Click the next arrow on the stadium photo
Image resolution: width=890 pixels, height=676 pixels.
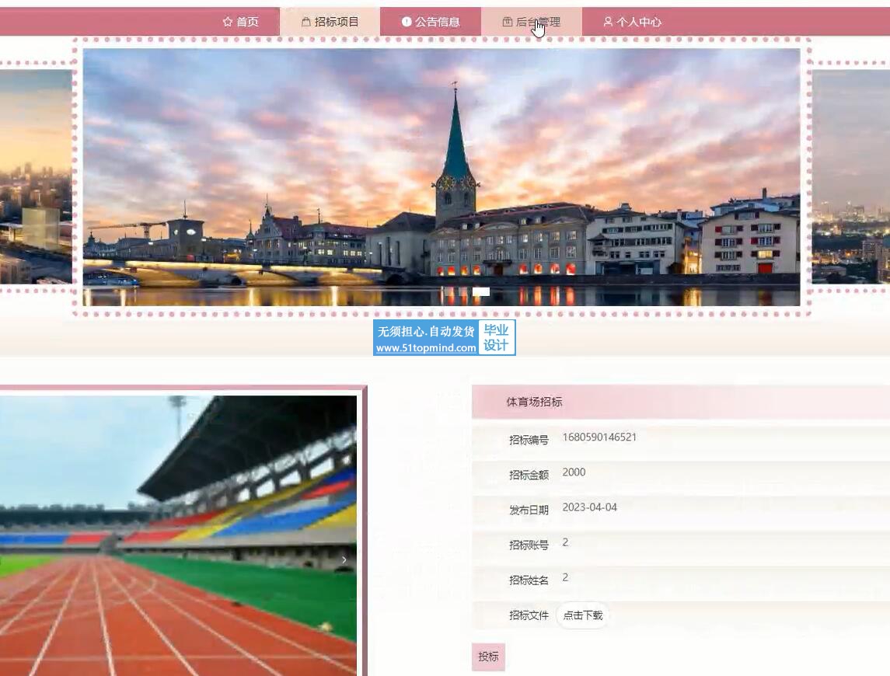click(x=344, y=559)
